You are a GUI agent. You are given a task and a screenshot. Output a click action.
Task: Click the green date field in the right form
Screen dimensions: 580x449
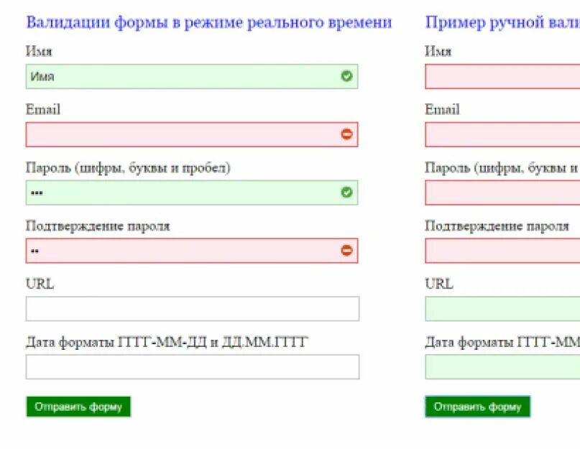tap(502, 367)
